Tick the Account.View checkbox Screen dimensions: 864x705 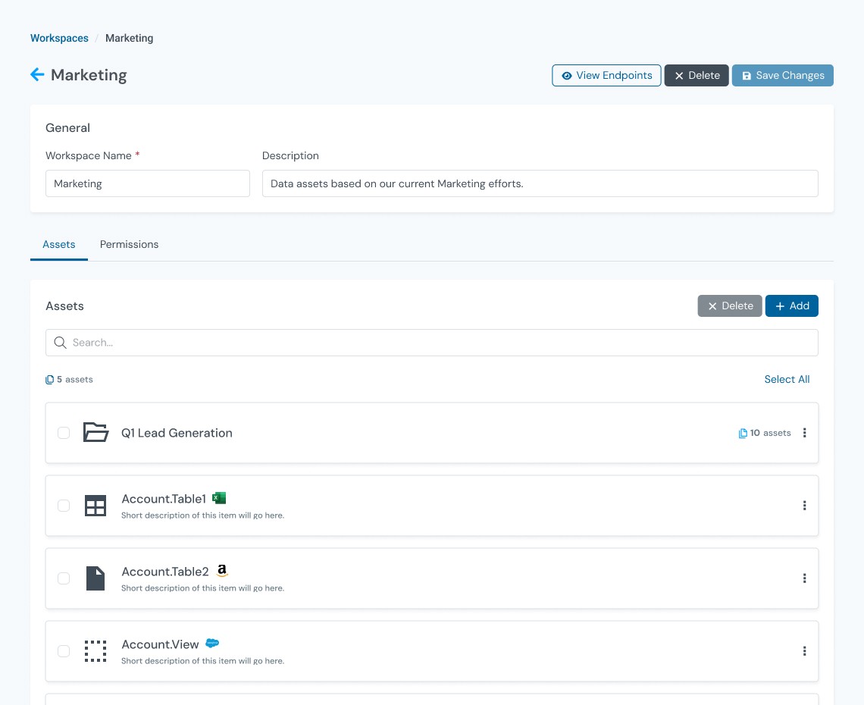tap(64, 651)
